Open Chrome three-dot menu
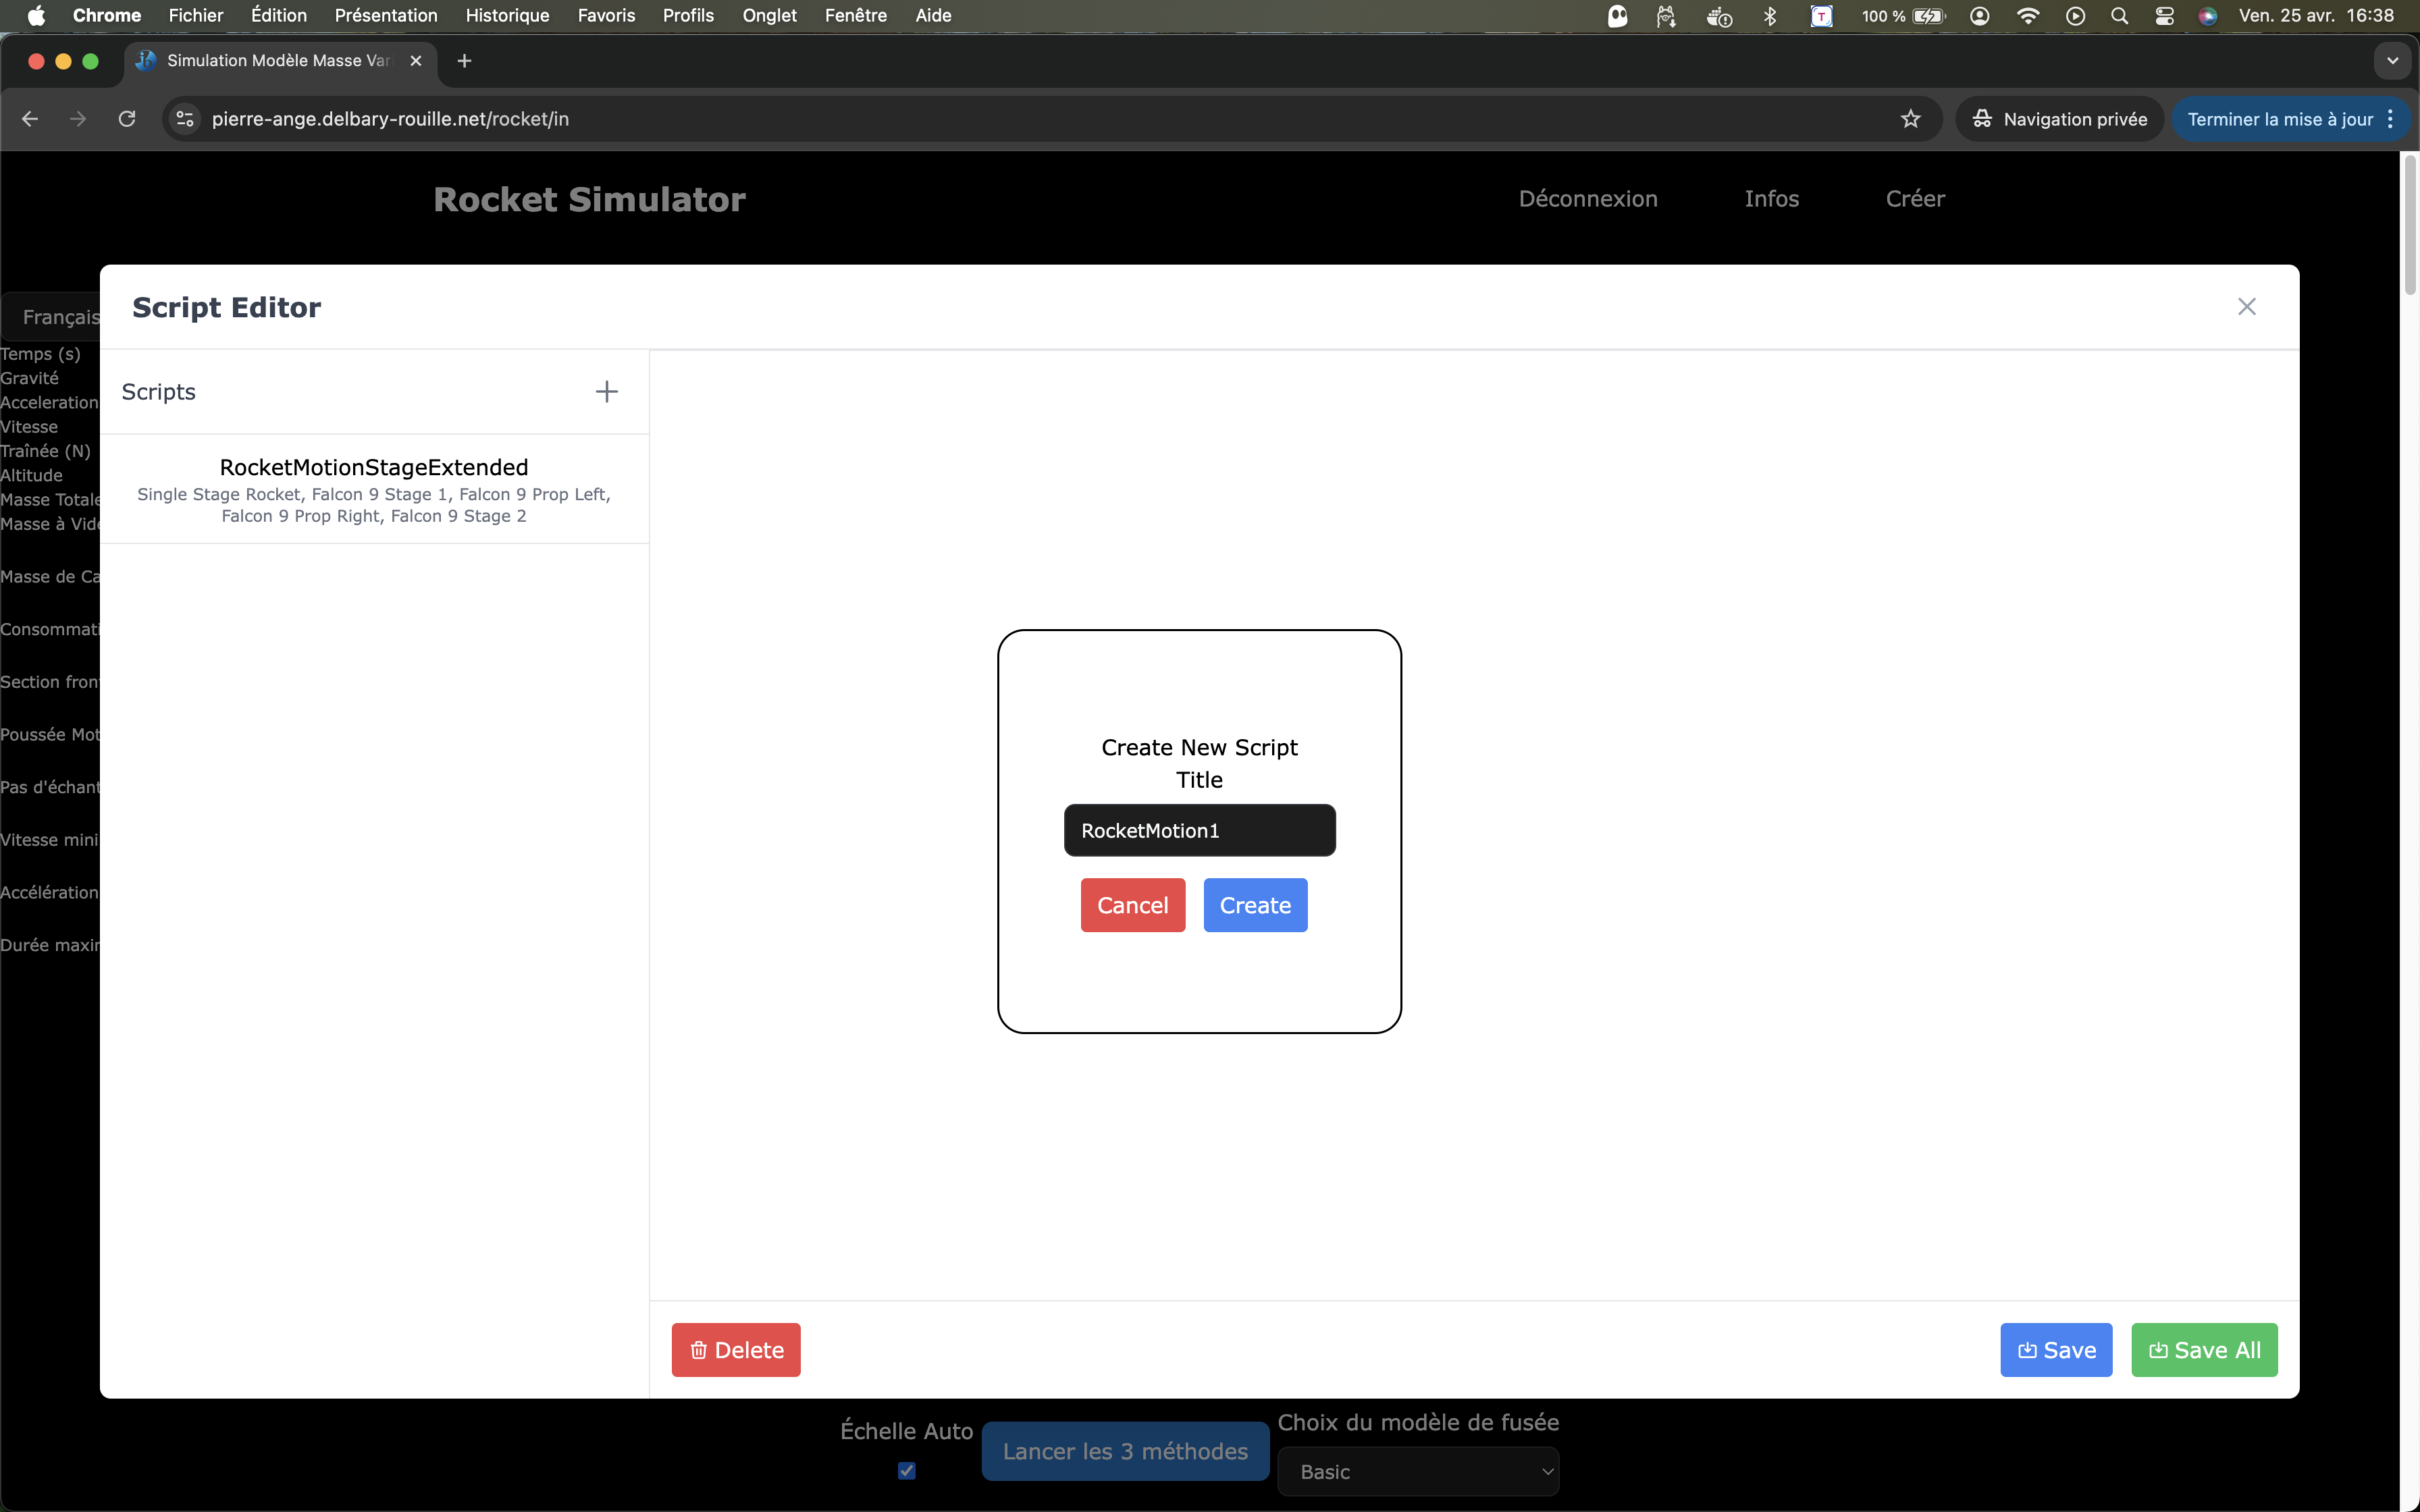The width and height of the screenshot is (2420, 1512). 2390,119
